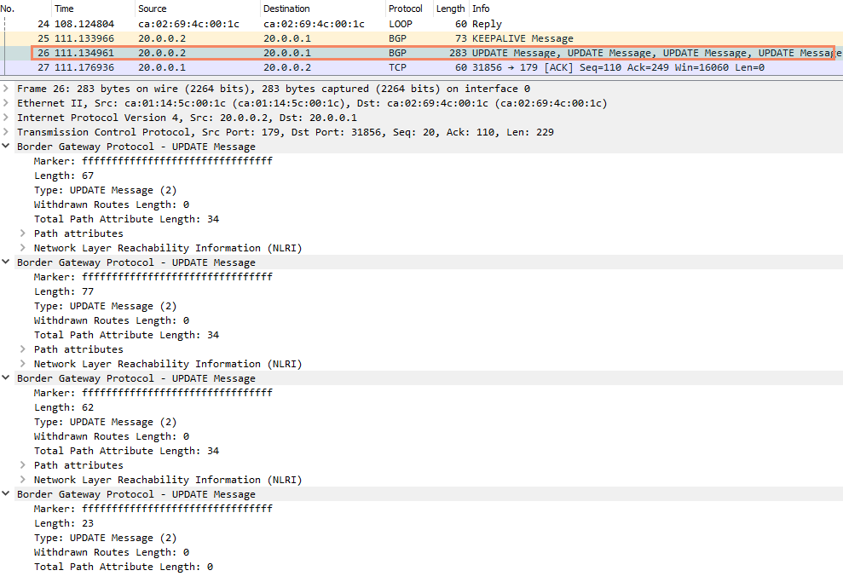Screen dimensions: 843x582
Task: Click length 283 in packet 26
Action: pos(458,53)
